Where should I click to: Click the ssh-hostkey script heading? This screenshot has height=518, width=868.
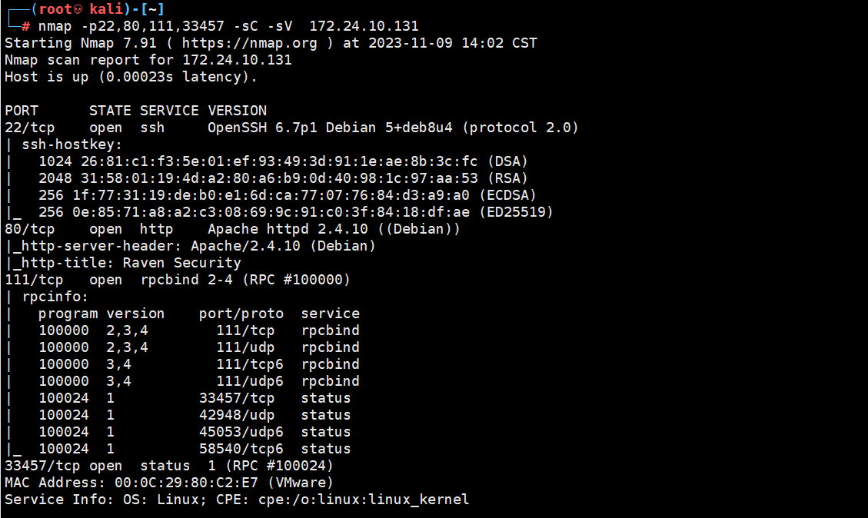(72, 144)
